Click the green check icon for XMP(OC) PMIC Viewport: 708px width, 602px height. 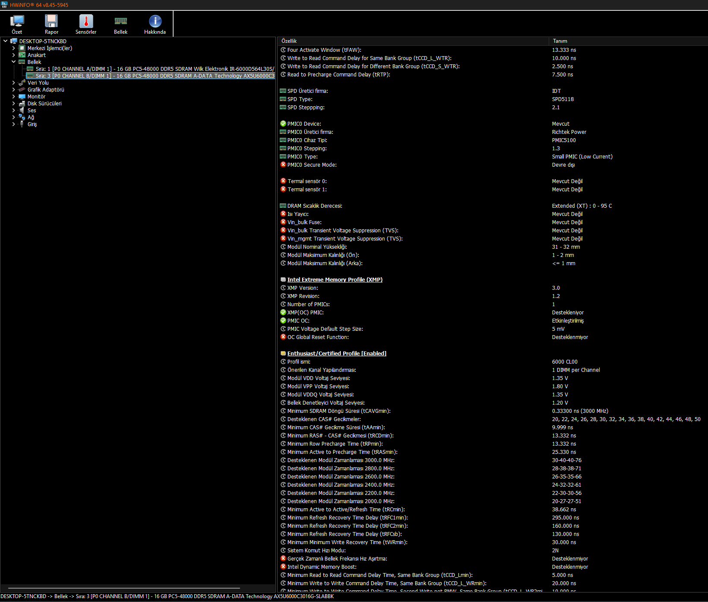coord(283,312)
